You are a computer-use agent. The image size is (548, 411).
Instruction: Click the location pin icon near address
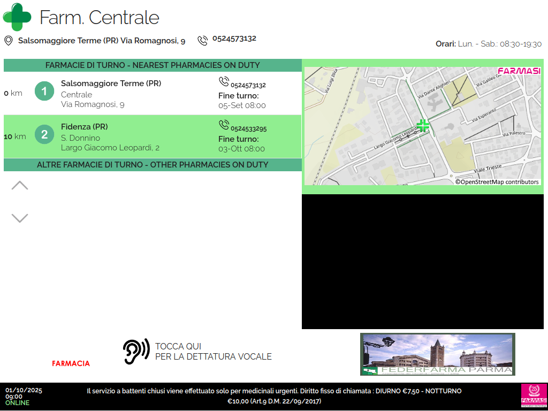[x=9, y=41]
